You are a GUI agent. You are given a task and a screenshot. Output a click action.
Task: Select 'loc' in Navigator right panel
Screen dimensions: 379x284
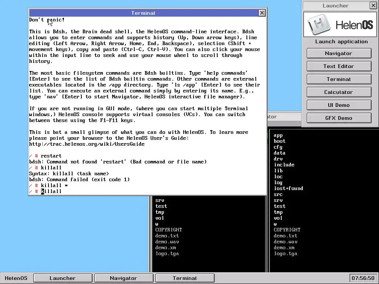coord(278,176)
